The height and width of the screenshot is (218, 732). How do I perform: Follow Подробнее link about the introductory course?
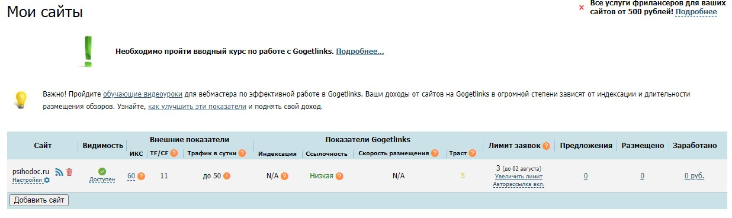(x=360, y=52)
